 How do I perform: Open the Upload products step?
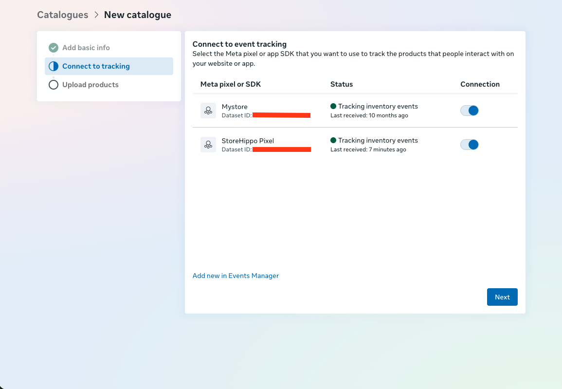coord(90,85)
